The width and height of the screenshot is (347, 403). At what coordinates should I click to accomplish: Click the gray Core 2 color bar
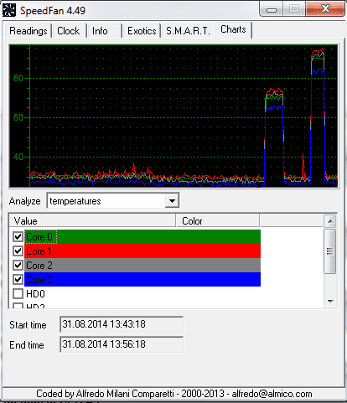(142, 265)
